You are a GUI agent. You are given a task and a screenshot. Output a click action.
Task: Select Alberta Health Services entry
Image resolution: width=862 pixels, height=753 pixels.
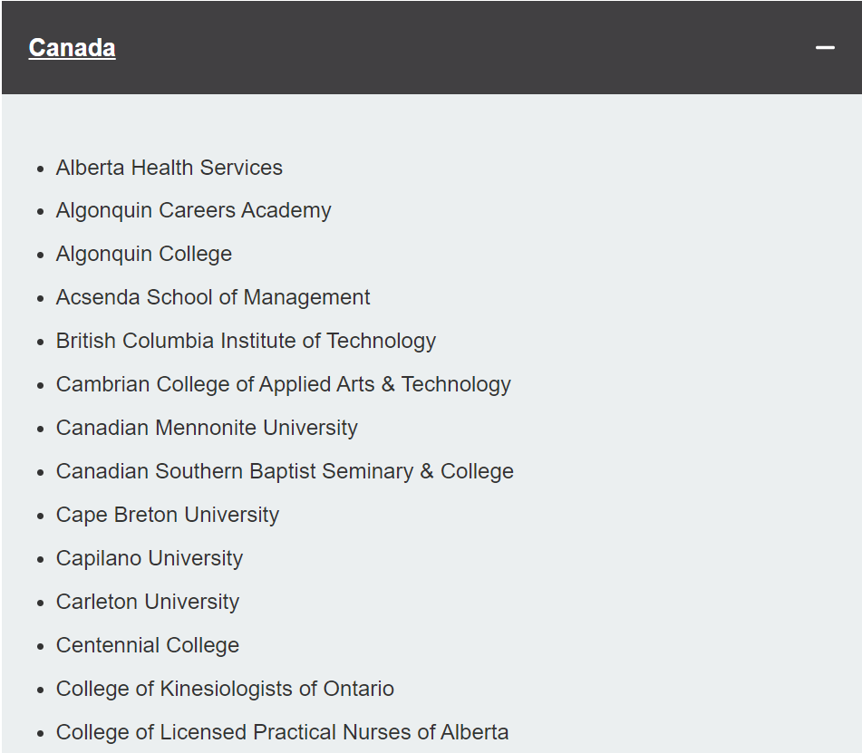coord(169,168)
